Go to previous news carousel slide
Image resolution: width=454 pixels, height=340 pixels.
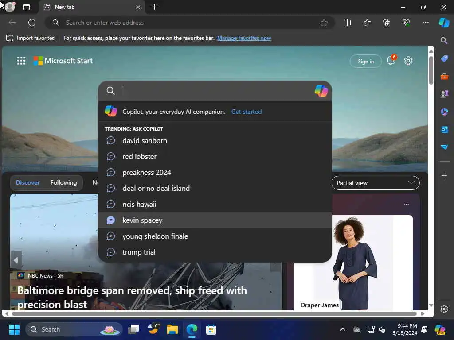pos(16,260)
